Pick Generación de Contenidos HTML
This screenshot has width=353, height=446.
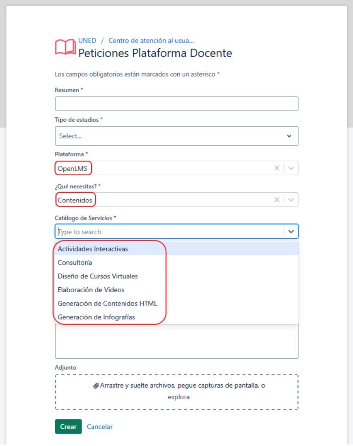click(176, 304)
